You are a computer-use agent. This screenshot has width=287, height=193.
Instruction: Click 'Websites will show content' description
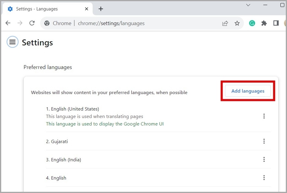point(109,93)
